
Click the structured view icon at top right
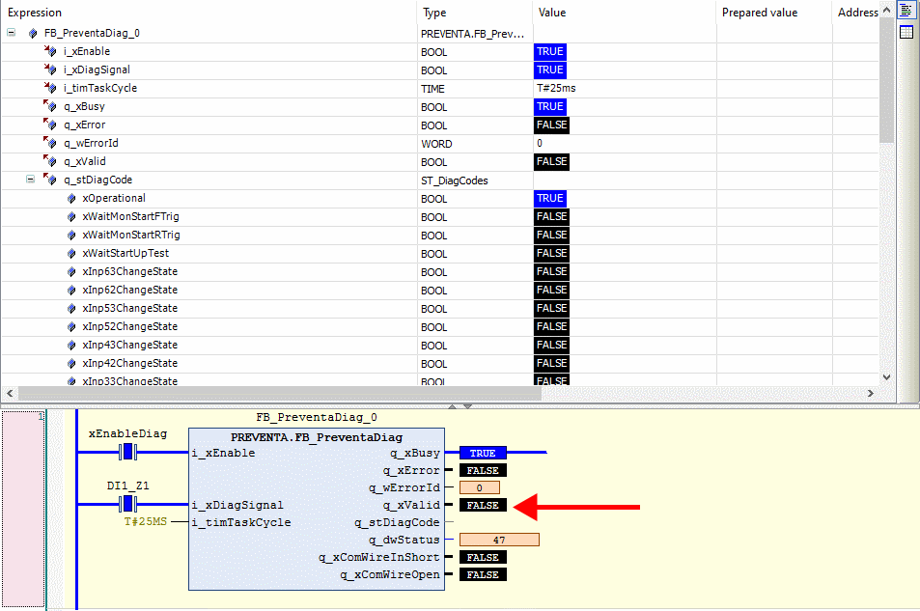point(906,11)
